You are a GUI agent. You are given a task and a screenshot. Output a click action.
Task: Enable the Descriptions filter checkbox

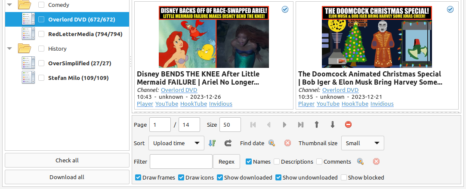277,162
